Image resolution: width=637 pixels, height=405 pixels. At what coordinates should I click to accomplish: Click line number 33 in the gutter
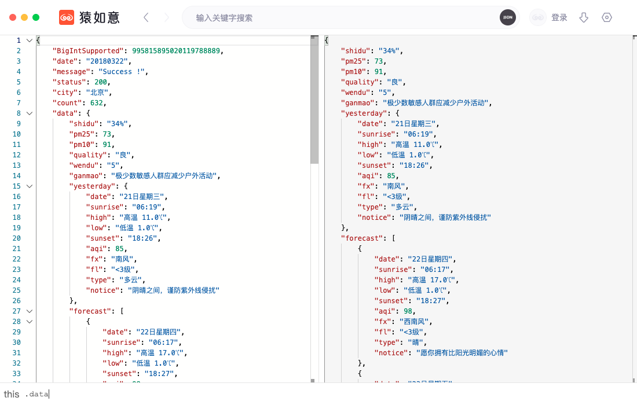click(x=17, y=374)
